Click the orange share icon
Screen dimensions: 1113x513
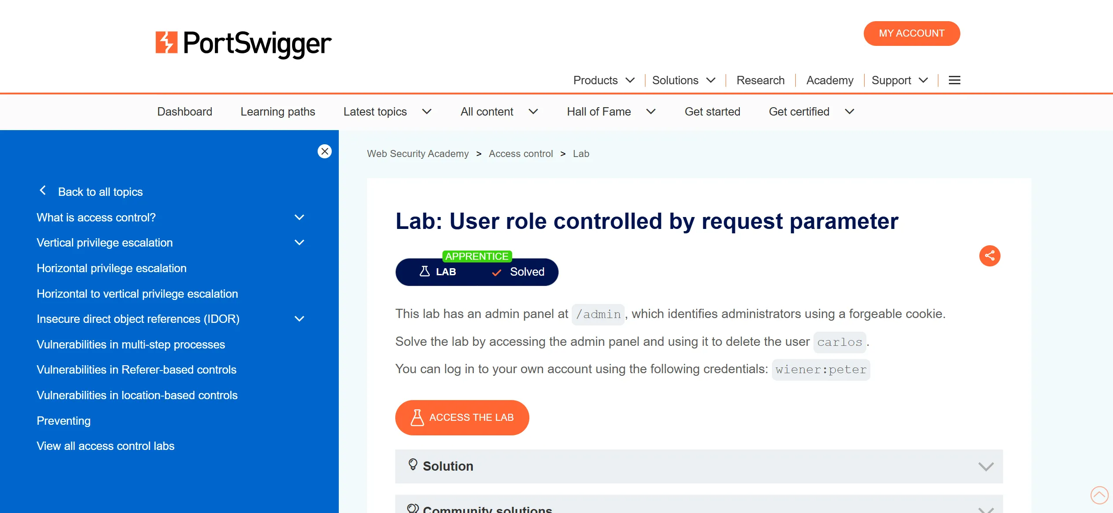(989, 256)
